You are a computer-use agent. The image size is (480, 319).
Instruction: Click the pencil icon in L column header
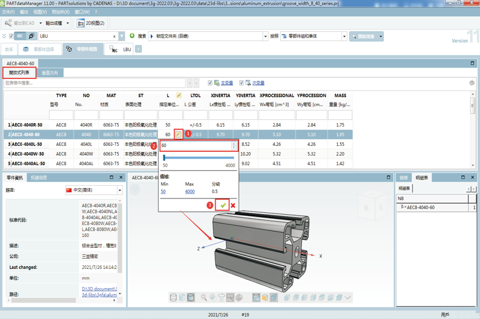[x=178, y=95]
